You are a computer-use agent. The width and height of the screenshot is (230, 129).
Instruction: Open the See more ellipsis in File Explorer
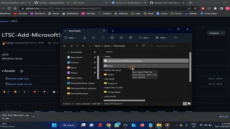(175, 38)
